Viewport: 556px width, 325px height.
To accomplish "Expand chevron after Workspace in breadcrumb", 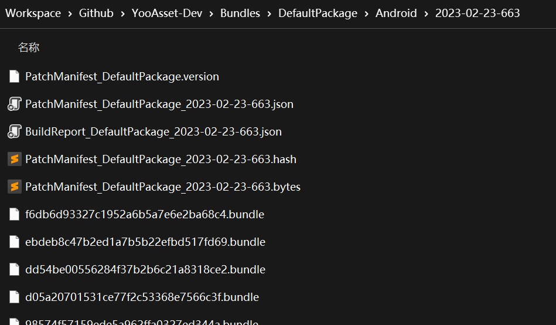I will (70, 14).
